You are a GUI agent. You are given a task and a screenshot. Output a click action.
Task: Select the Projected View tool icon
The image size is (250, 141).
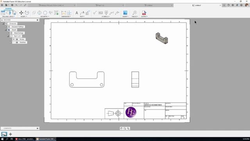click(9, 13)
